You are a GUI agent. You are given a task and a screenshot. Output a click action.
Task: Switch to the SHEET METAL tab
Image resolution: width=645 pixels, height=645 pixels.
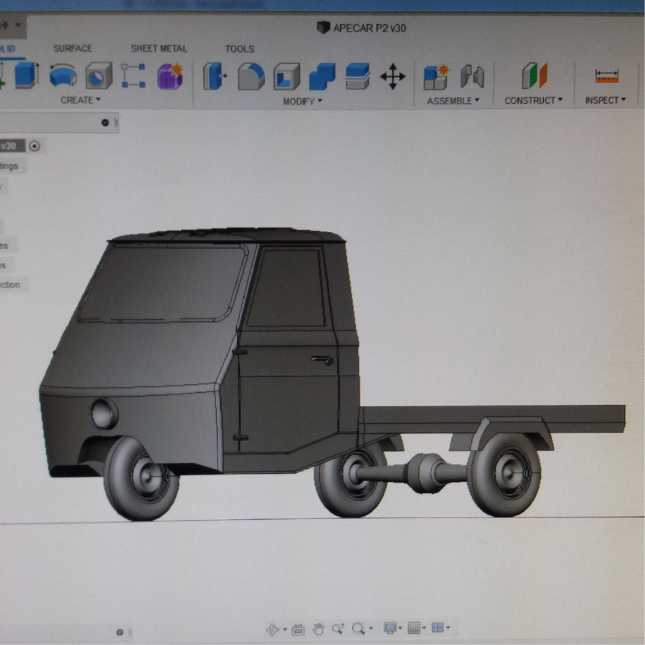click(x=159, y=48)
